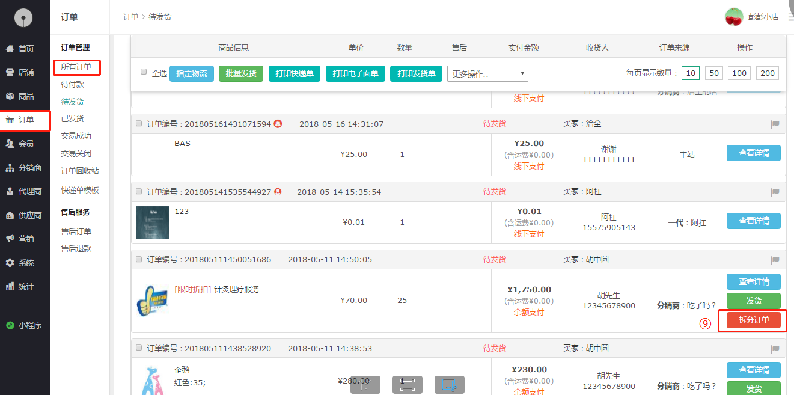This screenshot has width=794, height=395.
Task: Check the box for order 201805141535544927
Action: 139,192
